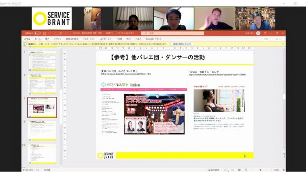Select slide 10 thumbnail
The image size is (306, 172).
point(43,154)
